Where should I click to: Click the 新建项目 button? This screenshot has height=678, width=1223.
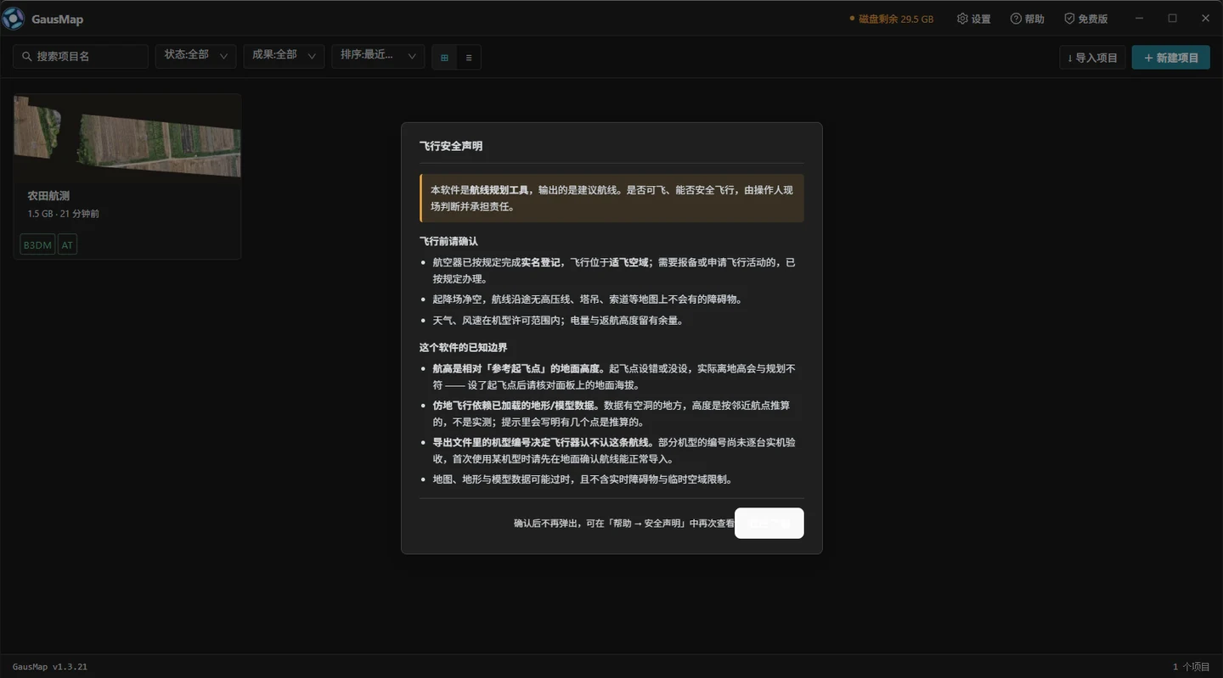[x=1171, y=57]
